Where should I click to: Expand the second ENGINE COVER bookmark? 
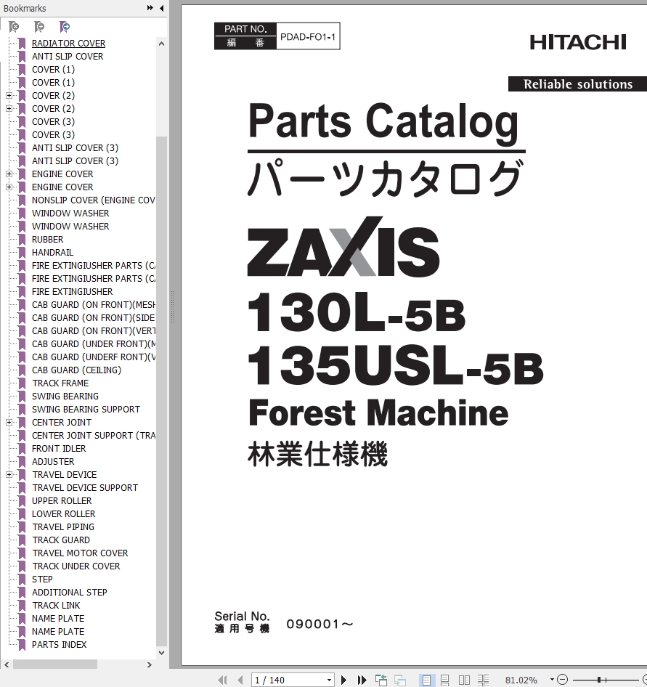(9, 187)
